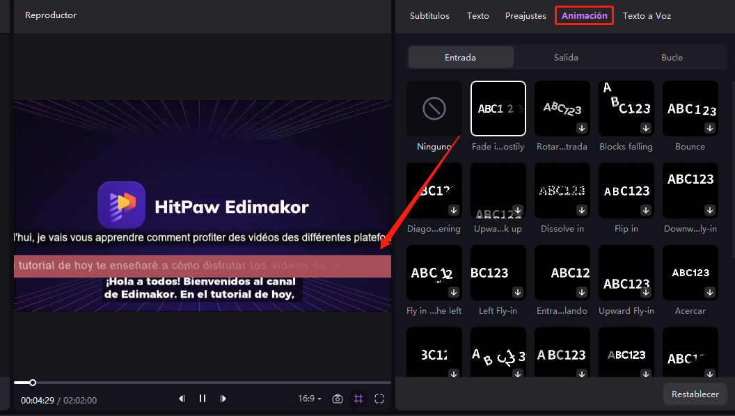Toggle the grid overlay icon
This screenshot has width=735, height=416.
tap(358, 399)
